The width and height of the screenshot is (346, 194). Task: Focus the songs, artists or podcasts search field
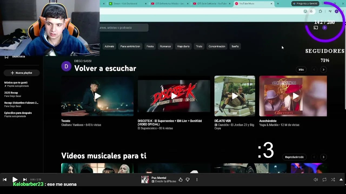click(x=124, y=28)
